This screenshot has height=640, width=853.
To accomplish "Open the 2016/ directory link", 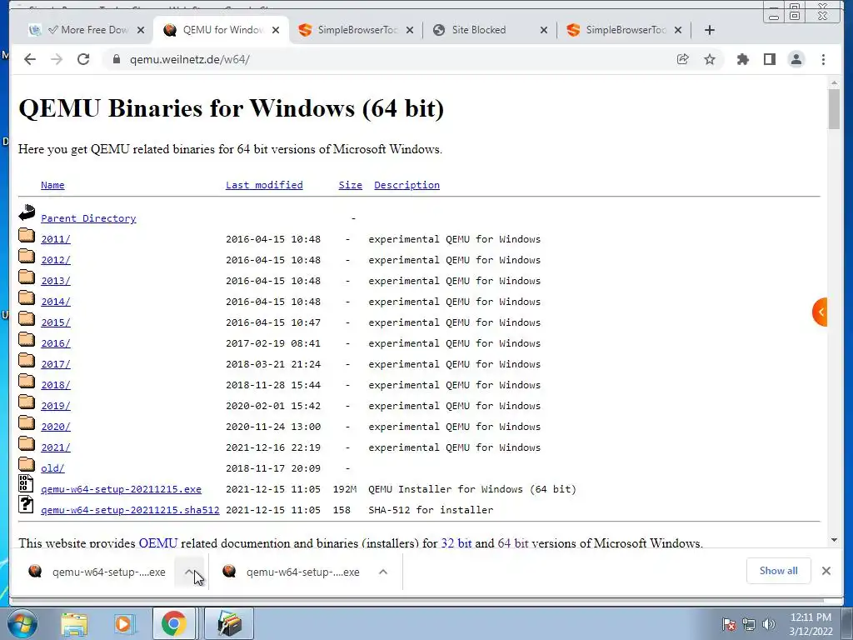I will 56,343.
